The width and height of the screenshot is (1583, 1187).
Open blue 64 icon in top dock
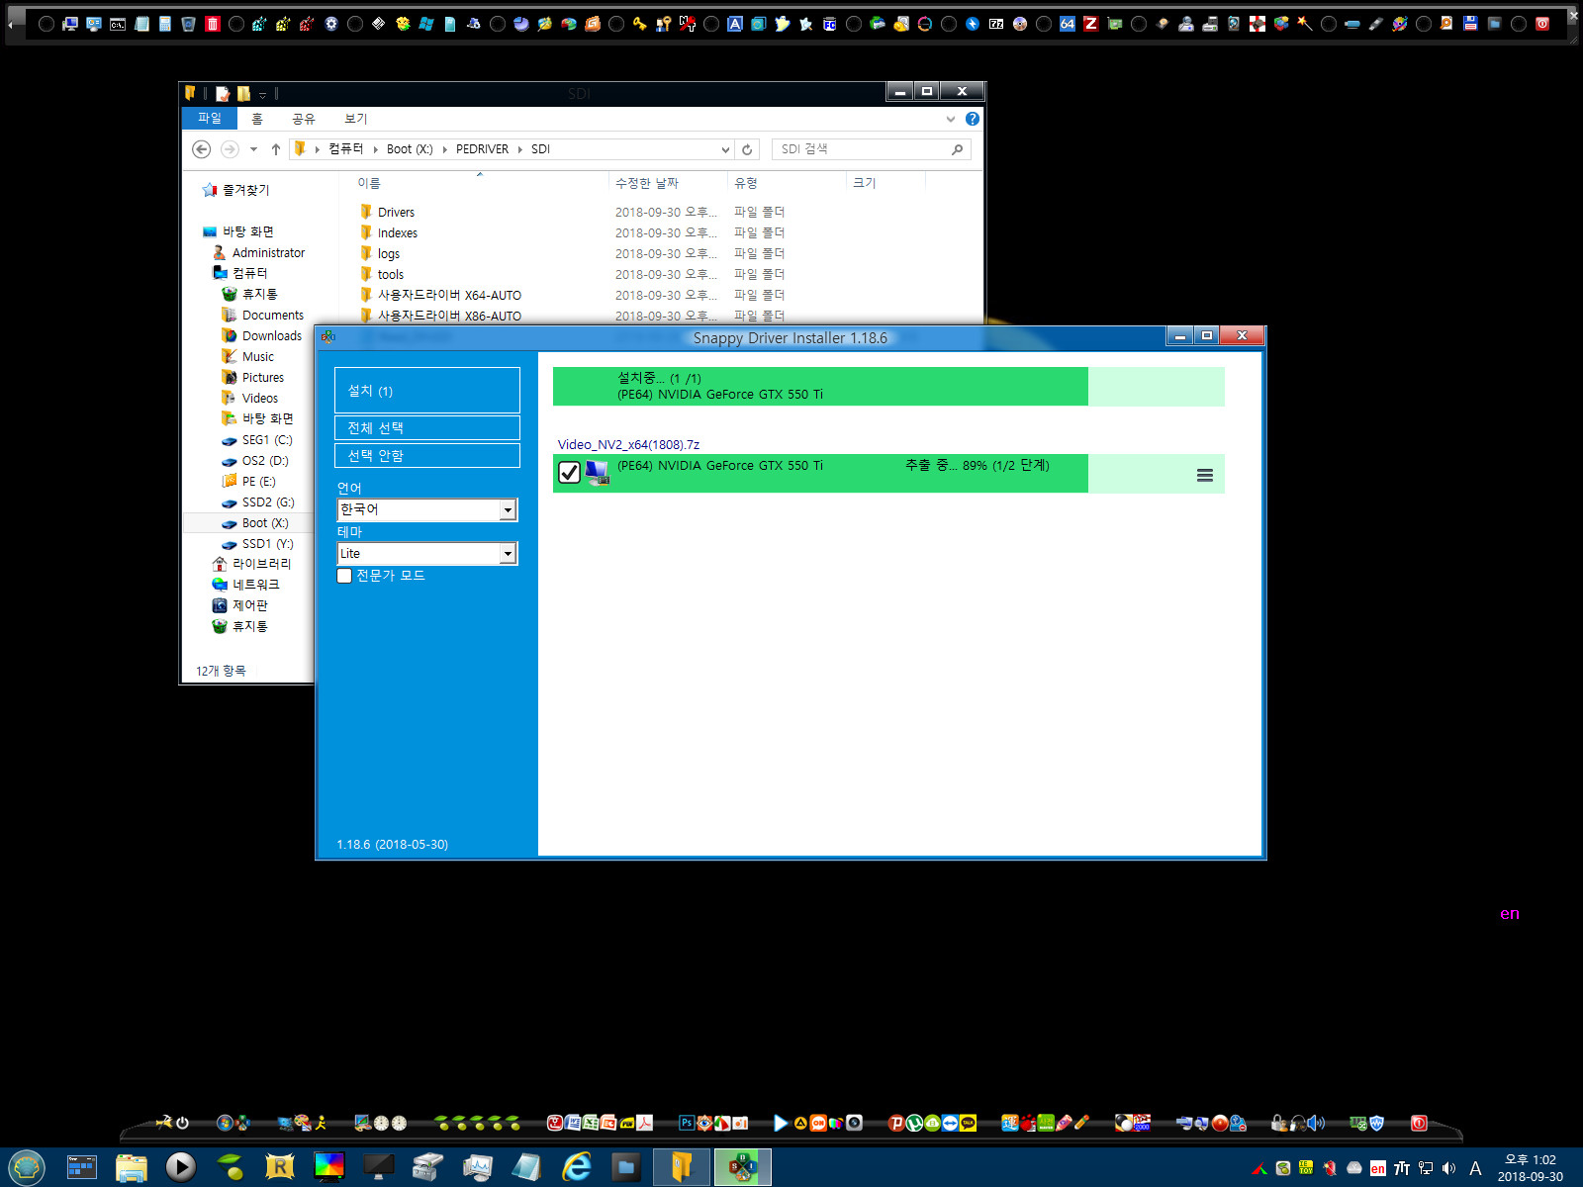[1068, 24]
